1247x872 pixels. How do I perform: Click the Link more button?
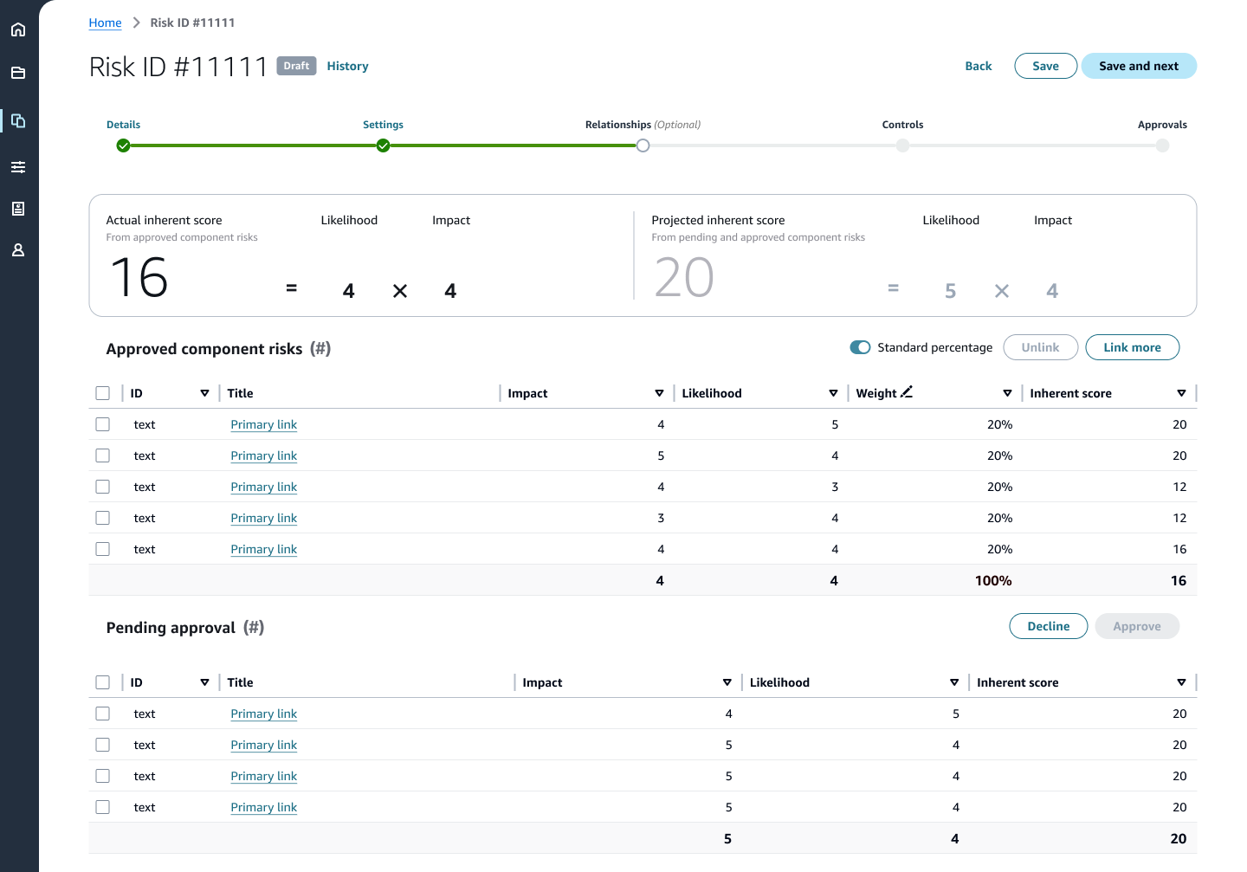[1132, 347]
